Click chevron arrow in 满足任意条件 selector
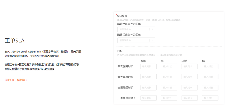Viewport: 230px width, 111px height. click(152, 40)
